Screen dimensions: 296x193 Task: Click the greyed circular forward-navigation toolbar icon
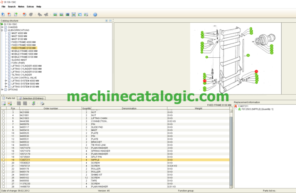coord(31,14)
